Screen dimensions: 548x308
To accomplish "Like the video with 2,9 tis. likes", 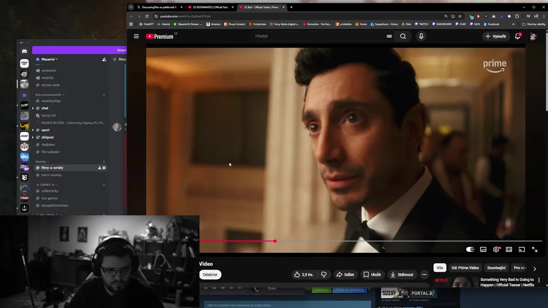I will pyautogui.click(x=303, y=275).
